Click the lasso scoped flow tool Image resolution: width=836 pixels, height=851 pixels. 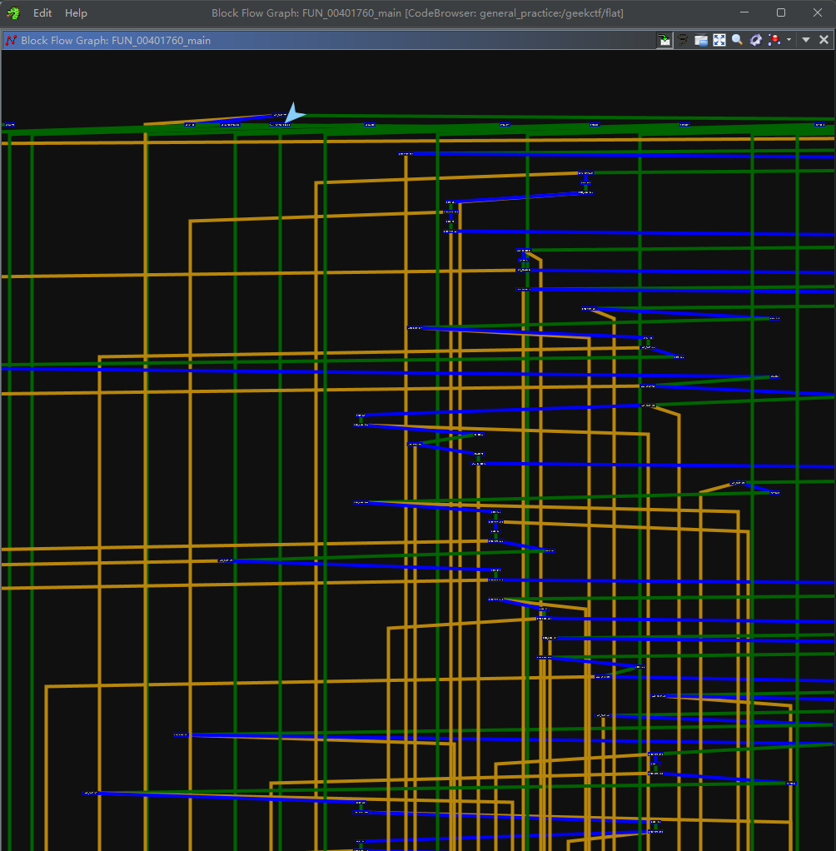coord(683,40)
